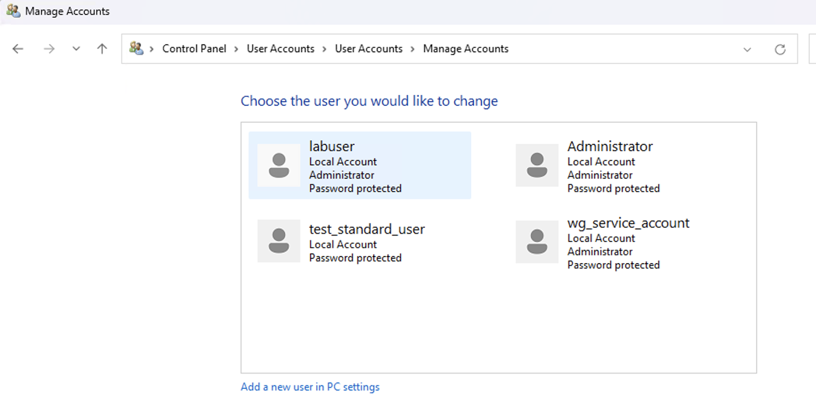The width and height of the screenshot is (816, 407).
Task: Select the test_standard_user account name
Action: pos(367,230)
